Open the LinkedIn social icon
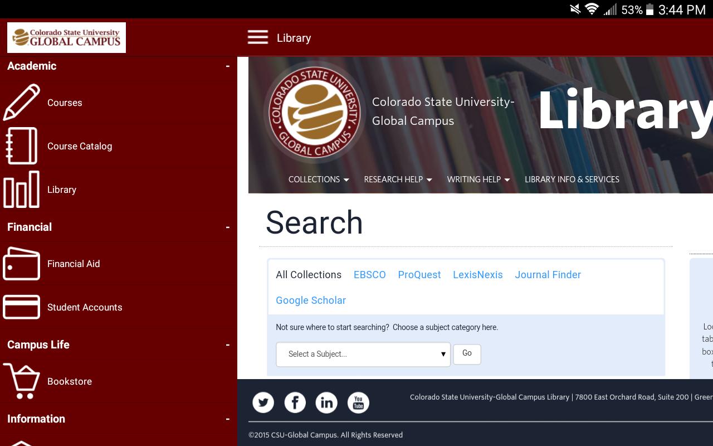This screenshot has height=446, width=713. (326, 403)
